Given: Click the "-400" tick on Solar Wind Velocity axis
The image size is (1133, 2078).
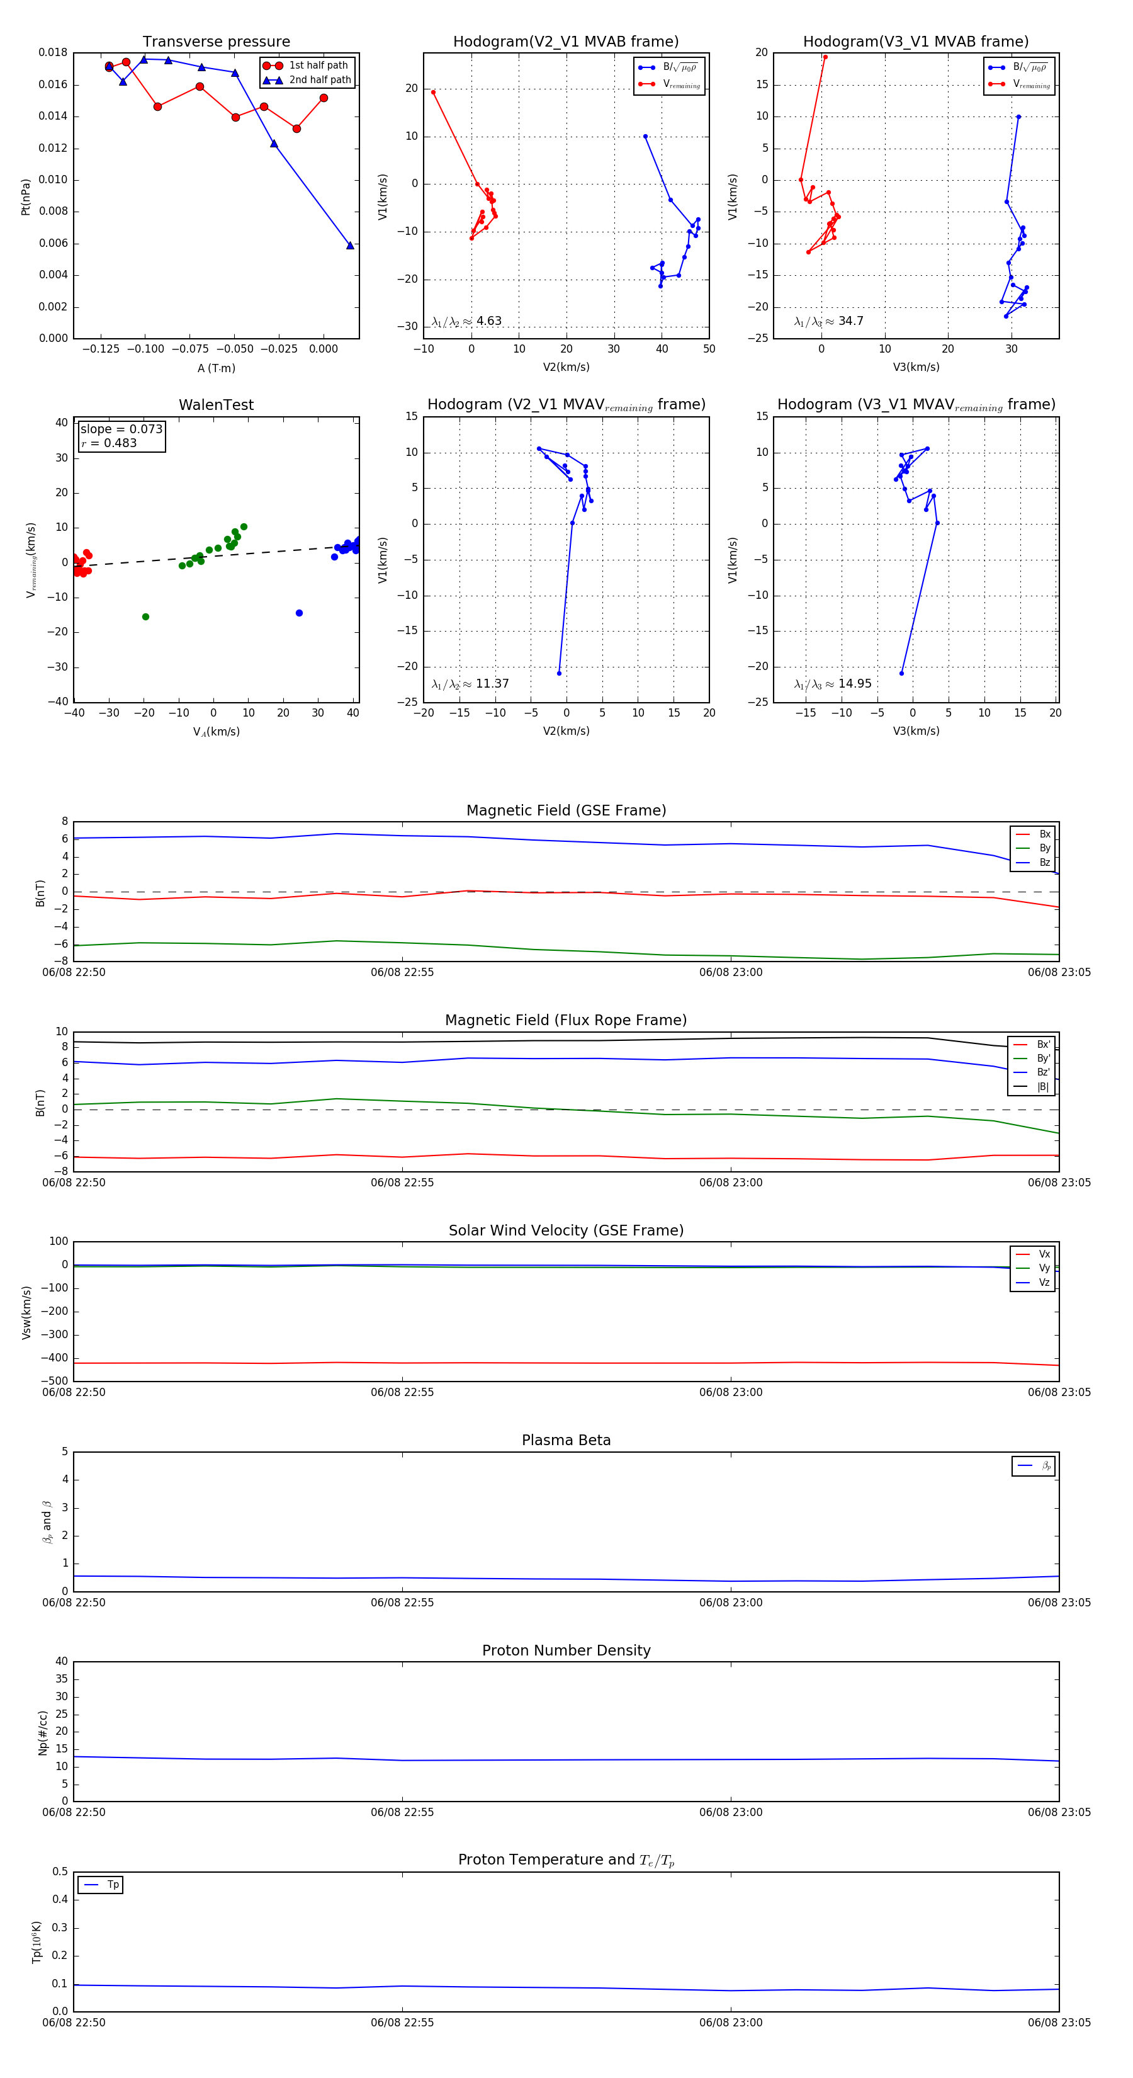Looking at the screenshot, I should coord(54,1358).
